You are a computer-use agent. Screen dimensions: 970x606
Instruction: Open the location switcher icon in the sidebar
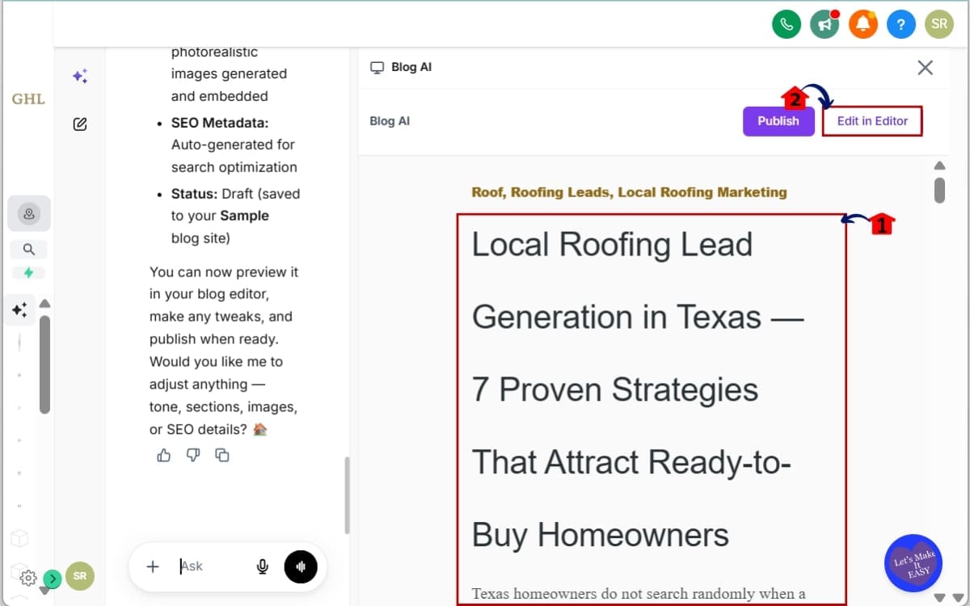coord(29,214)
